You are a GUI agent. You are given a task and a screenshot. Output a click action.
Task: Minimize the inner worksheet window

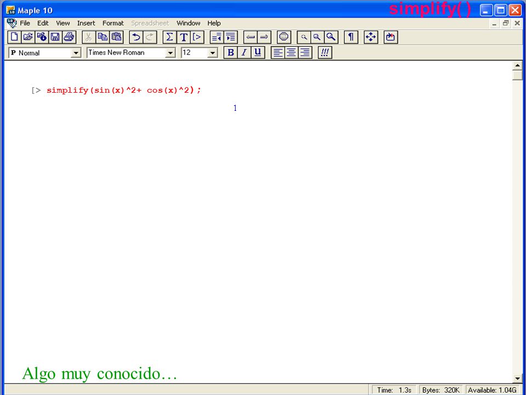click(x=494, y=24)
